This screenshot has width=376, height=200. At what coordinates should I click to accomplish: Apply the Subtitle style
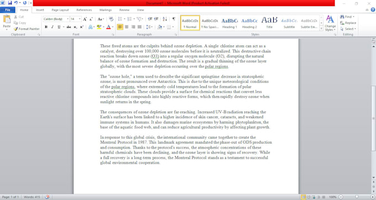[289, 23]
